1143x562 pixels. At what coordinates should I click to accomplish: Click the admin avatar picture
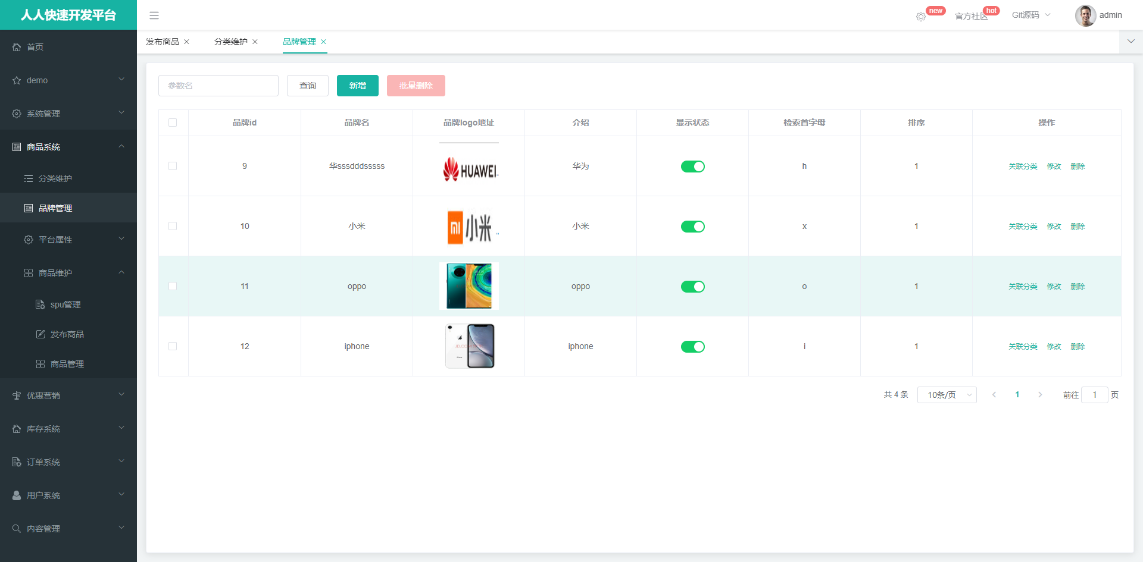click(1085, 15)
